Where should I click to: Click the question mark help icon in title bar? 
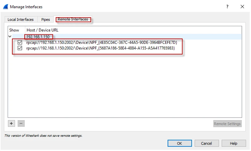[x=227, y=7]
